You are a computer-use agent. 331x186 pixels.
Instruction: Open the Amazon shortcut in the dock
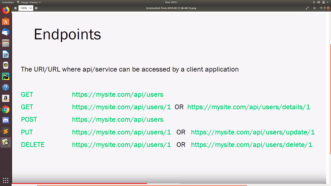(6, 98)
